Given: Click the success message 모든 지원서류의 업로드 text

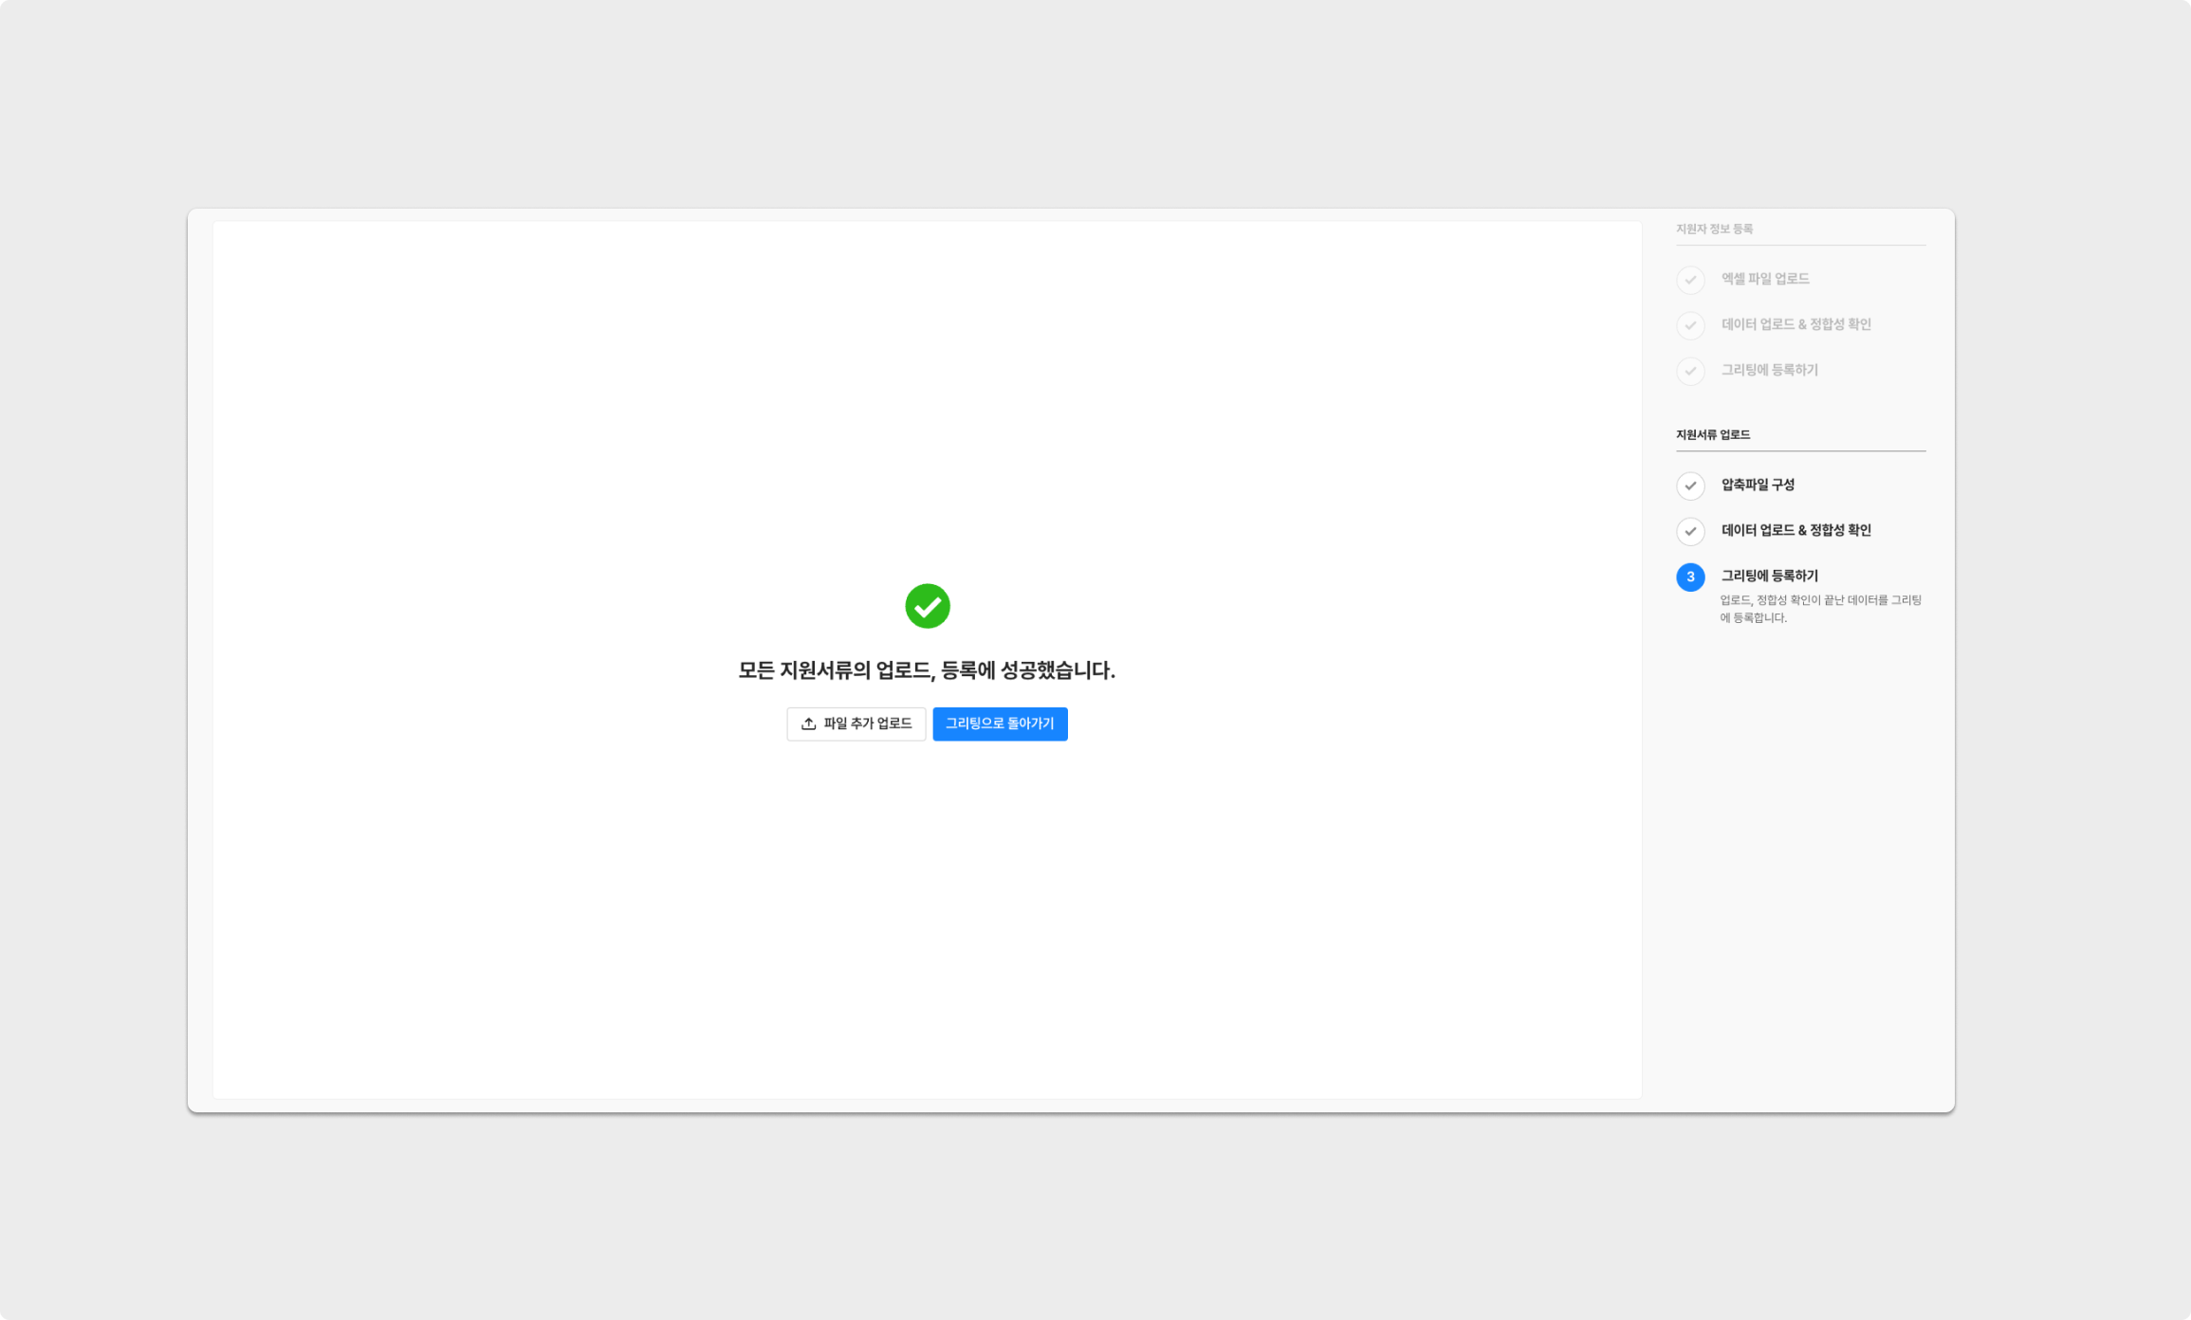Looking at the screenshot, I should [927, 670].
